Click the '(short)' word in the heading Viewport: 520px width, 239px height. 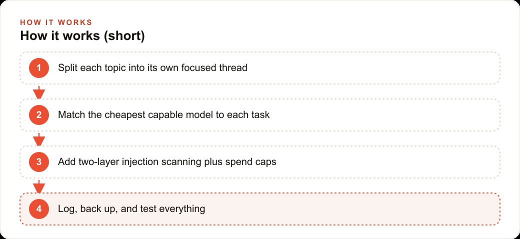coord(124,36)
